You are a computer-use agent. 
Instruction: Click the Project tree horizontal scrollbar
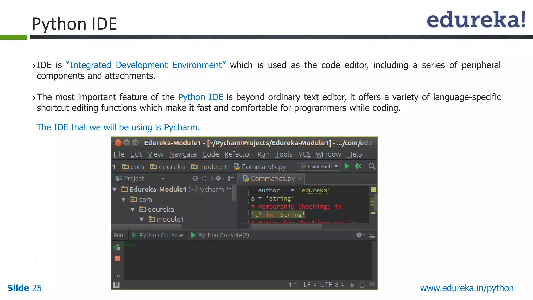tap(147, 226)
